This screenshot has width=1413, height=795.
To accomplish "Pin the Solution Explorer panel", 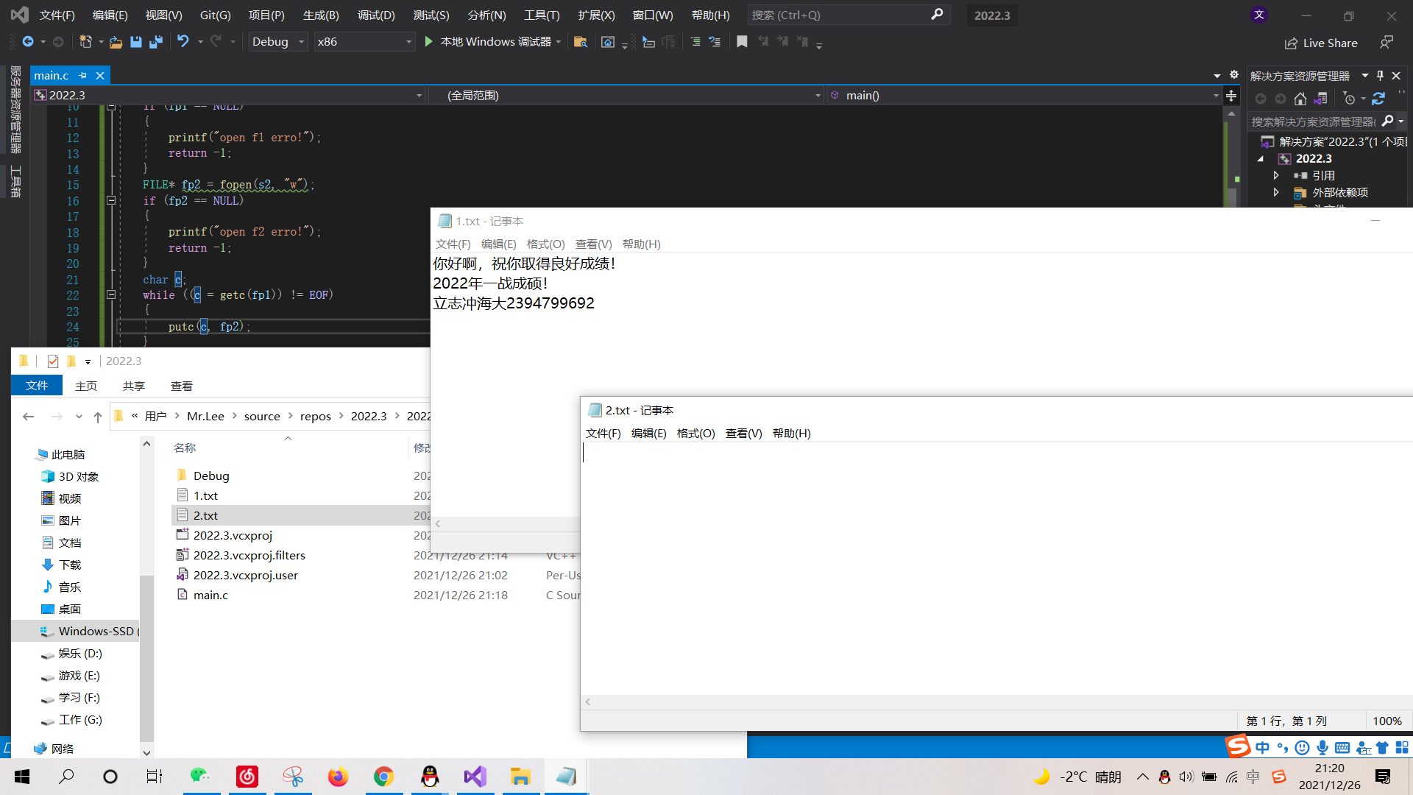I will pyautogui.click(x=1380, y=75).
